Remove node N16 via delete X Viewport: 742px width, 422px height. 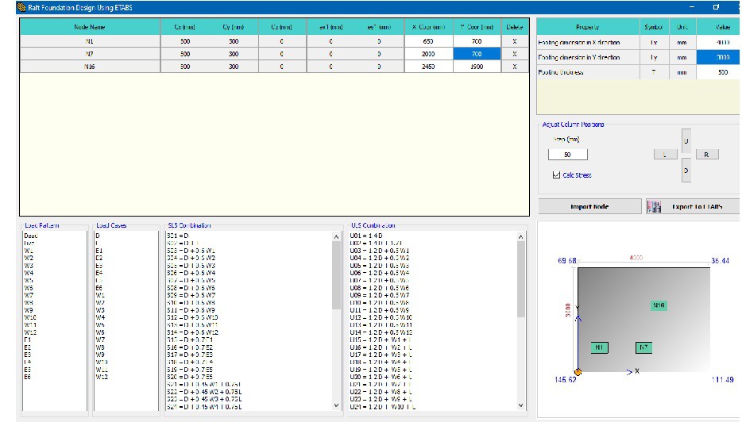click(515, 67)
